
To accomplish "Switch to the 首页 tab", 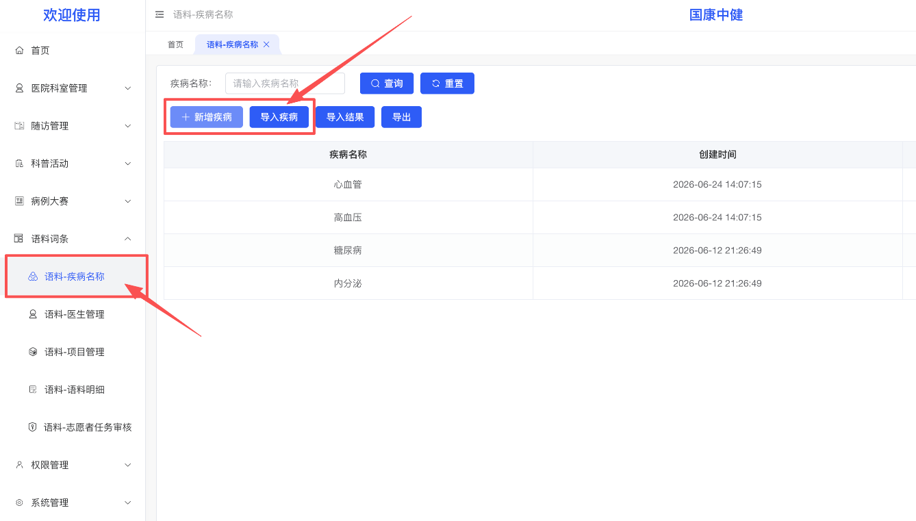I will 176,45.
